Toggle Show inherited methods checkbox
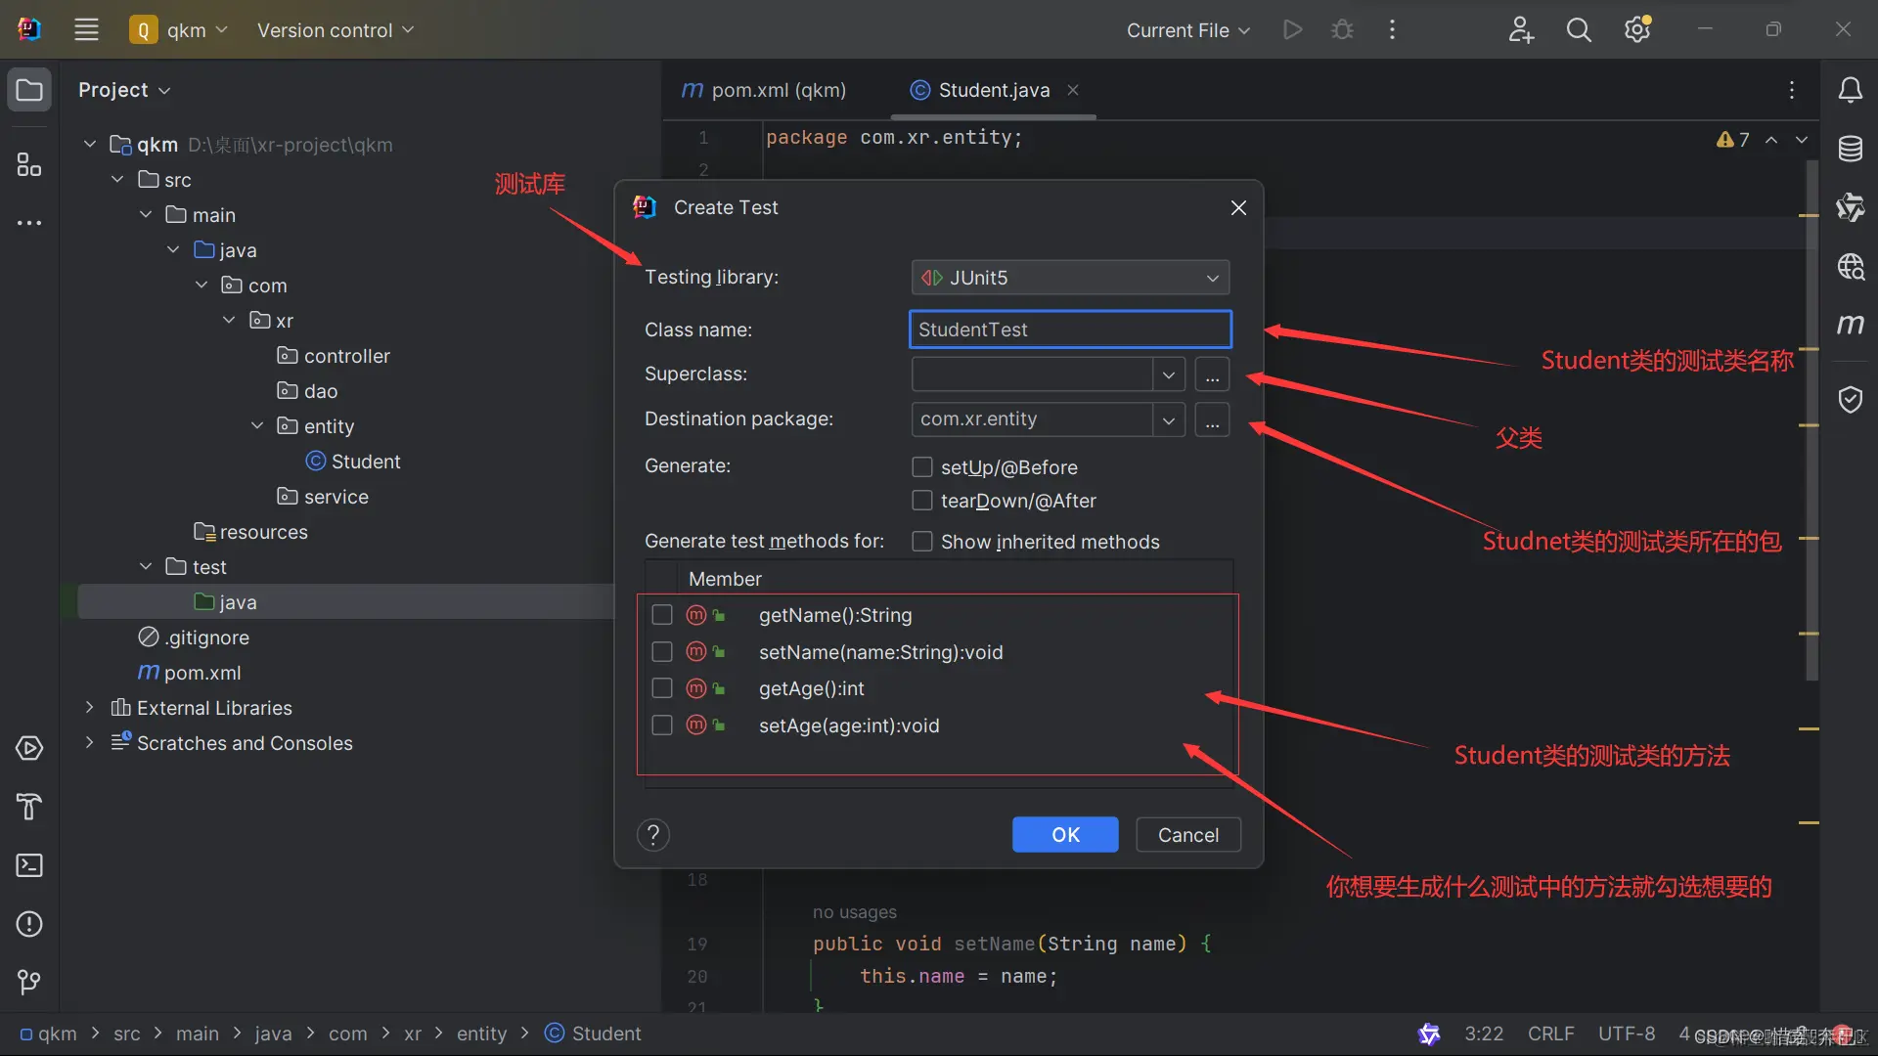 coord(921,542)
